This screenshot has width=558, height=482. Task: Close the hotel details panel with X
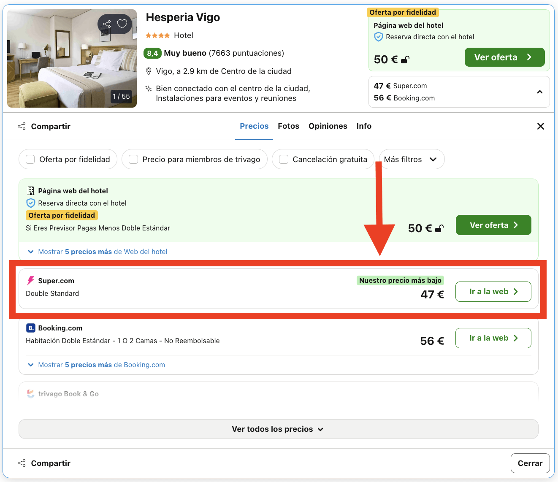(540, 126)
